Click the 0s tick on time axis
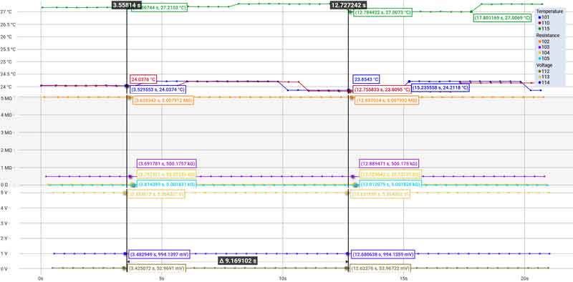 pos(41,278)
